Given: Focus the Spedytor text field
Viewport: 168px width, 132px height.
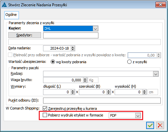Looking at the screenshot, I should 71,35.
